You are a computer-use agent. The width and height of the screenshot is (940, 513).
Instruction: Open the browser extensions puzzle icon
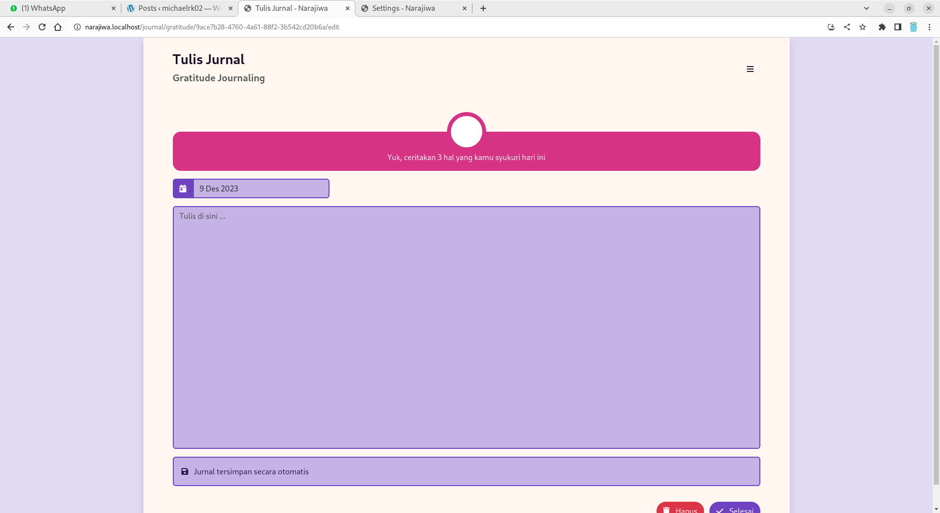coord(882,27)
